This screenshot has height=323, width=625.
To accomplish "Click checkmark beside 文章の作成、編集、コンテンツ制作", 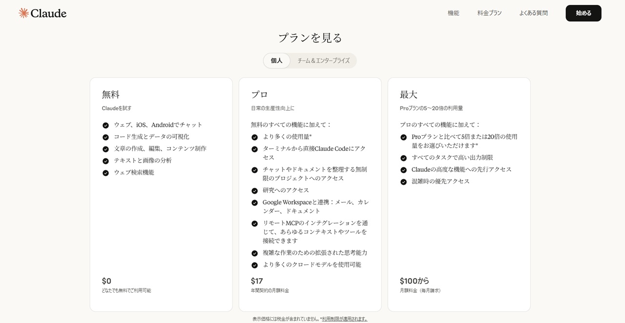I will (105, 149).
